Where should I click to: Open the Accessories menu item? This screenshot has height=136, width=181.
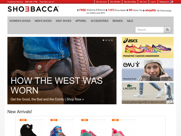pyautogui.click(x=100, y=21)
